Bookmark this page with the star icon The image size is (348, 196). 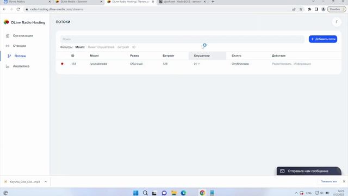[x=301, y=9]
